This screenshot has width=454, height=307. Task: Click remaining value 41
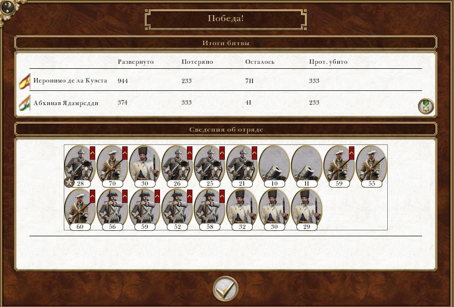click(x=248, y=103)
